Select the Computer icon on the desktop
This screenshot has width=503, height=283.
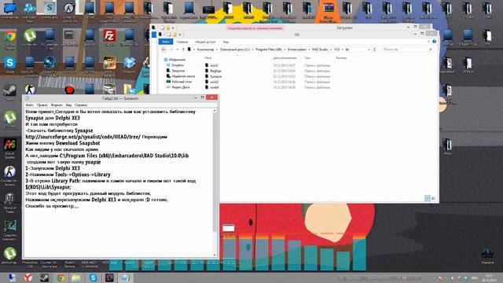pyautogui.click(x=9, y=9)
